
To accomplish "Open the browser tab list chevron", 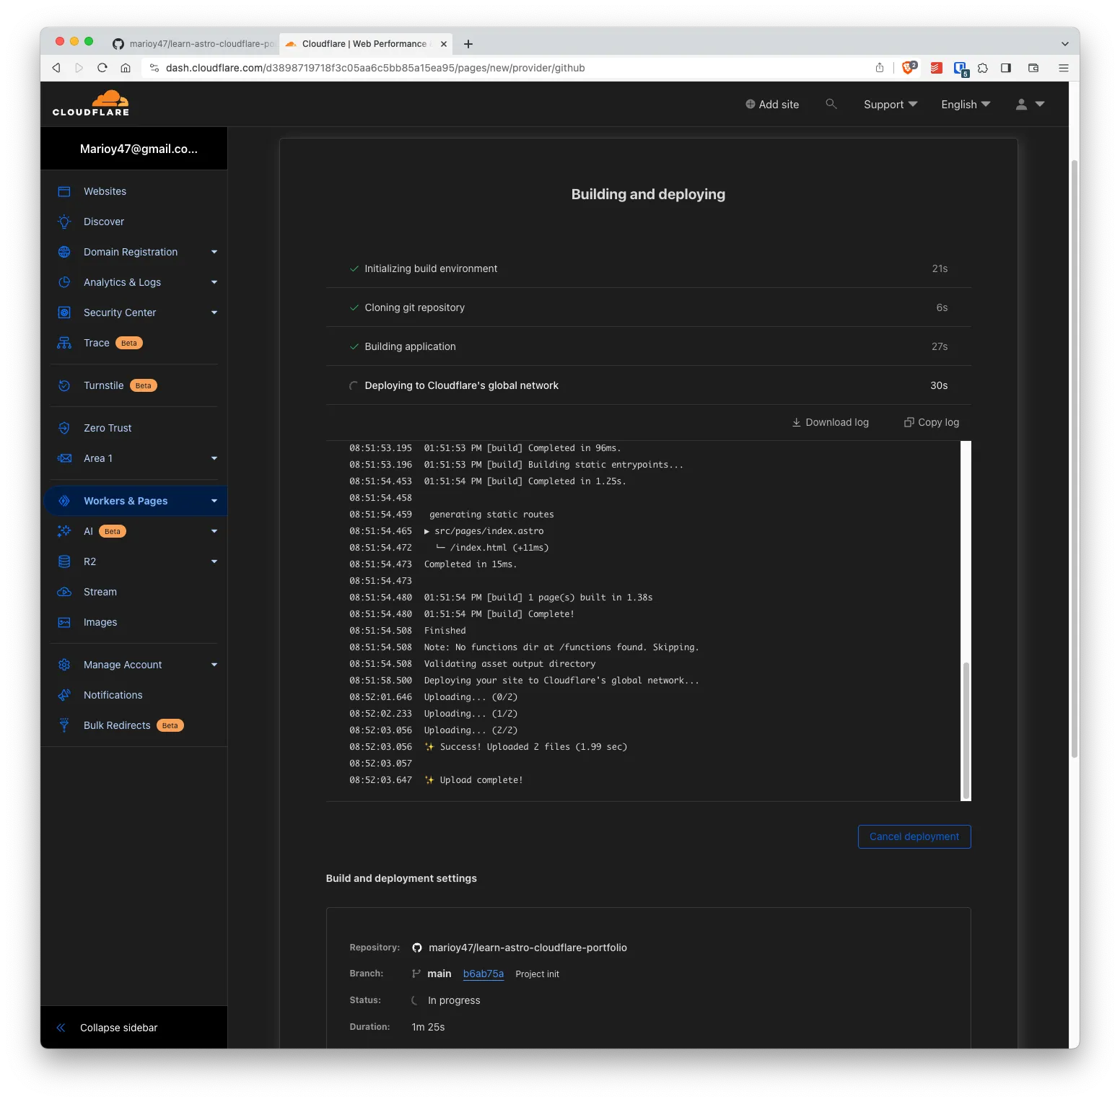I will 1064,44.
